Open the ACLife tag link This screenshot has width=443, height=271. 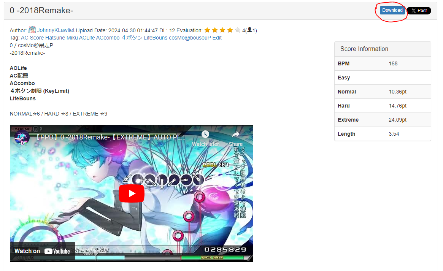pos(87,38)
